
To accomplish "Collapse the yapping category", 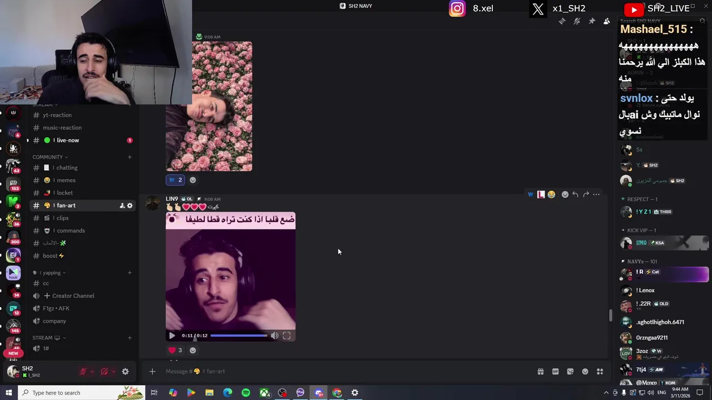I will 51,273.
